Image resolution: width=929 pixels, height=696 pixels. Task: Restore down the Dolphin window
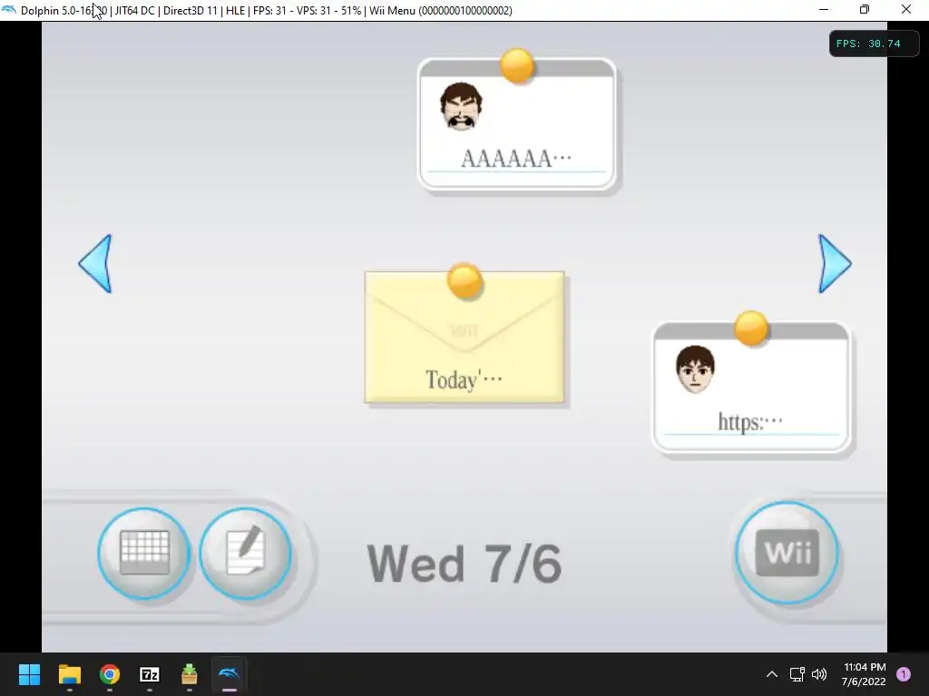865,9
